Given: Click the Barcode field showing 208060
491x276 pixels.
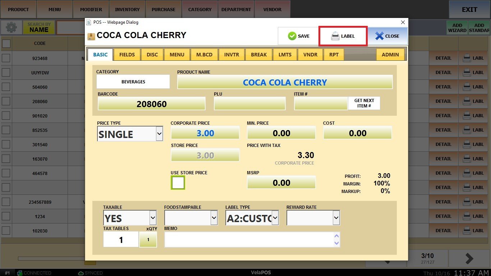Looking at the screenshot, I should 151,104.
